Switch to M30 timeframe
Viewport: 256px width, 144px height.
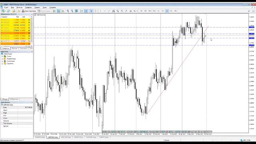coord(154,11)
